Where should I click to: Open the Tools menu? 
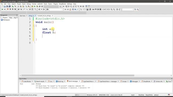click(45, 4)
